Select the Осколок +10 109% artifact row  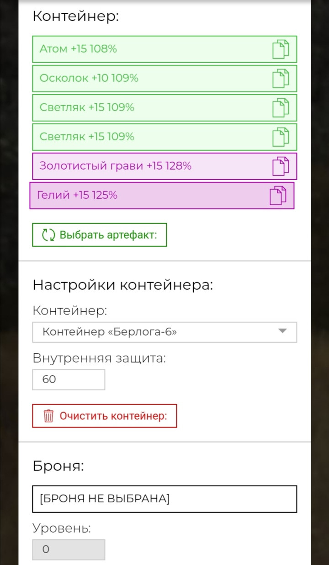coord(164,79)
